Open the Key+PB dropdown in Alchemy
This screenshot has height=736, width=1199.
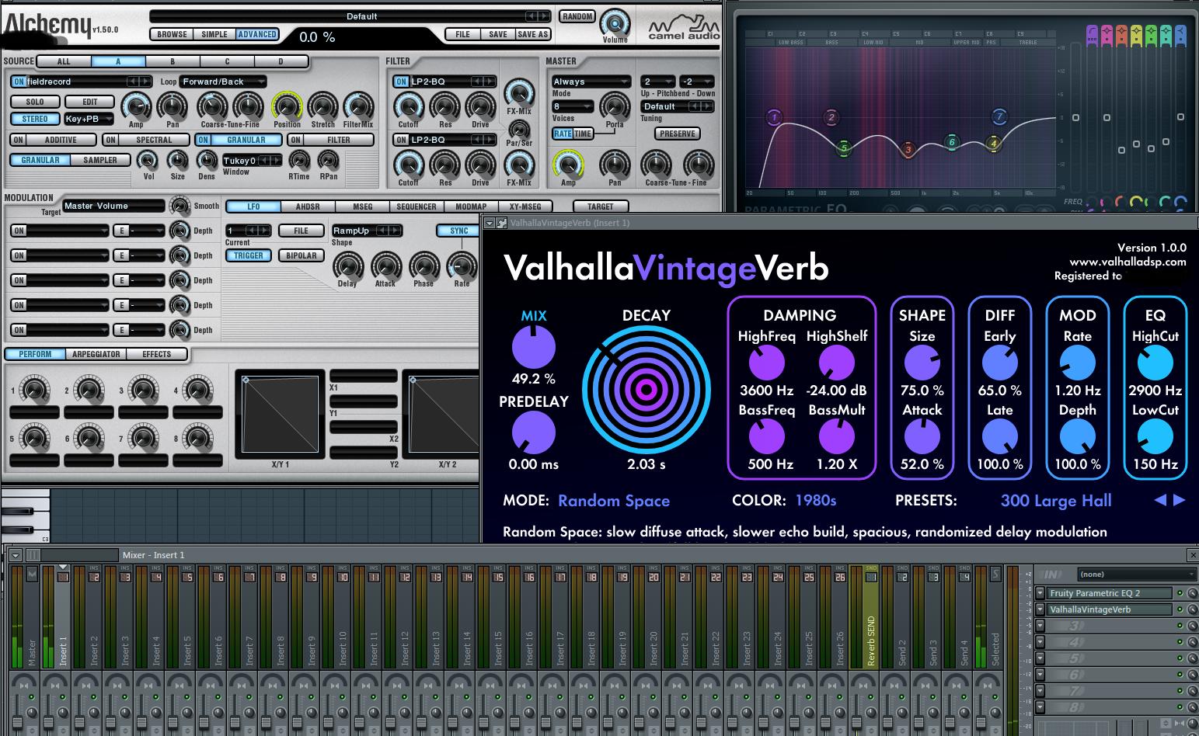point(88,119)
